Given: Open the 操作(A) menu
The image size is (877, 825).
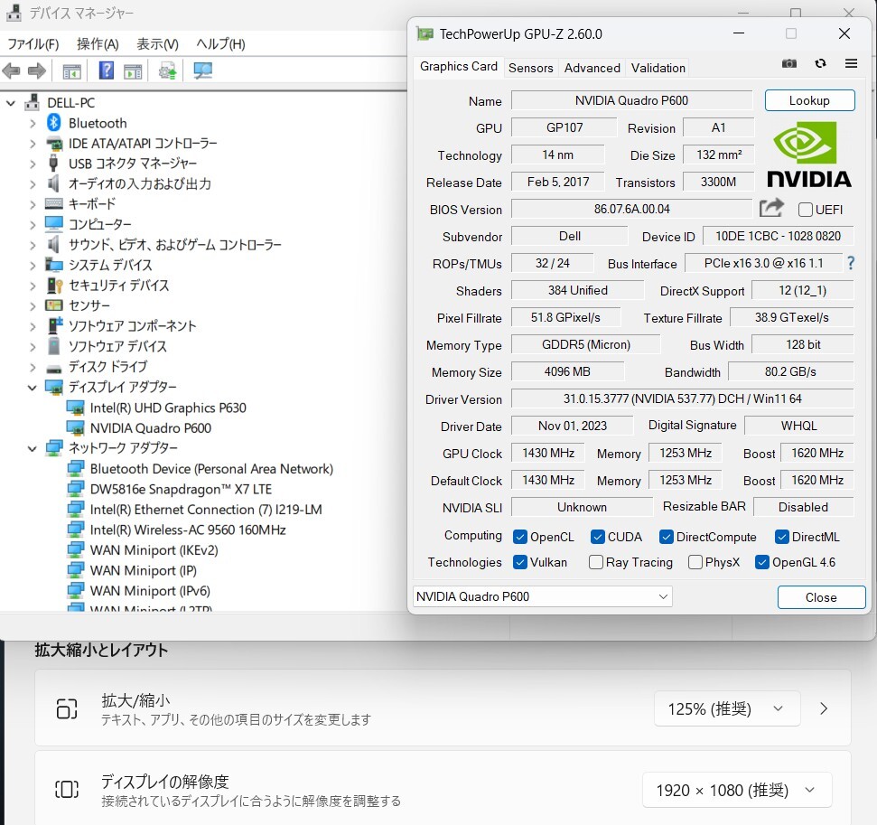Looking at the screenshot, I should tap(98, 44).
